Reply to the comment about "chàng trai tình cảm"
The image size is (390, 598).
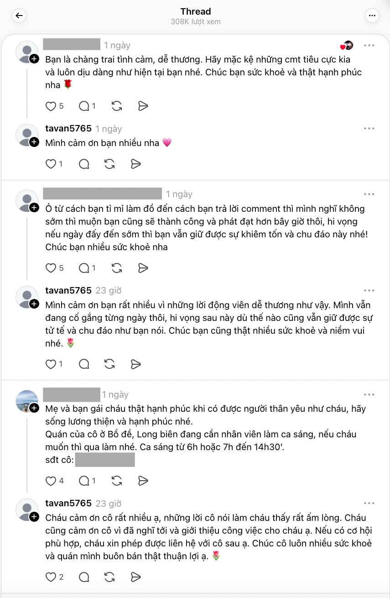[84, 106]
